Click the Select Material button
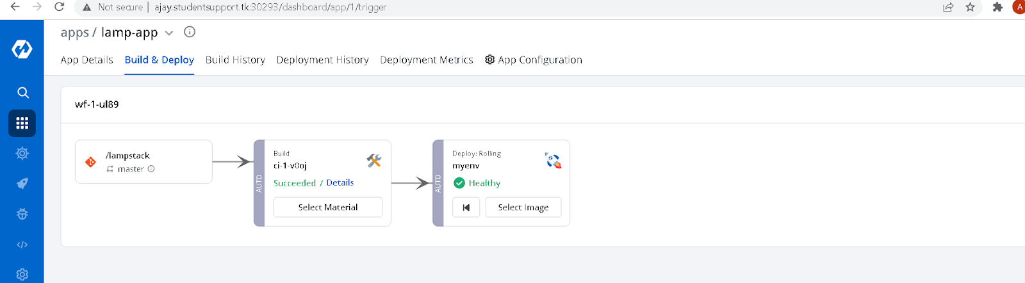1025x283 pixels. 328,207
